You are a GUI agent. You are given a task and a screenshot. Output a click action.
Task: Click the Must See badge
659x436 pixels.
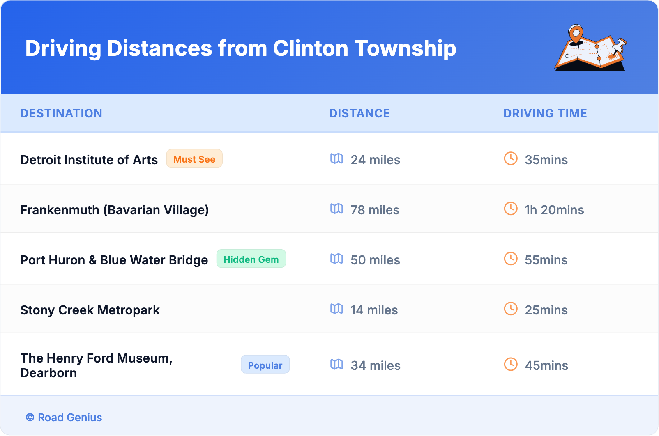[194, 159]
